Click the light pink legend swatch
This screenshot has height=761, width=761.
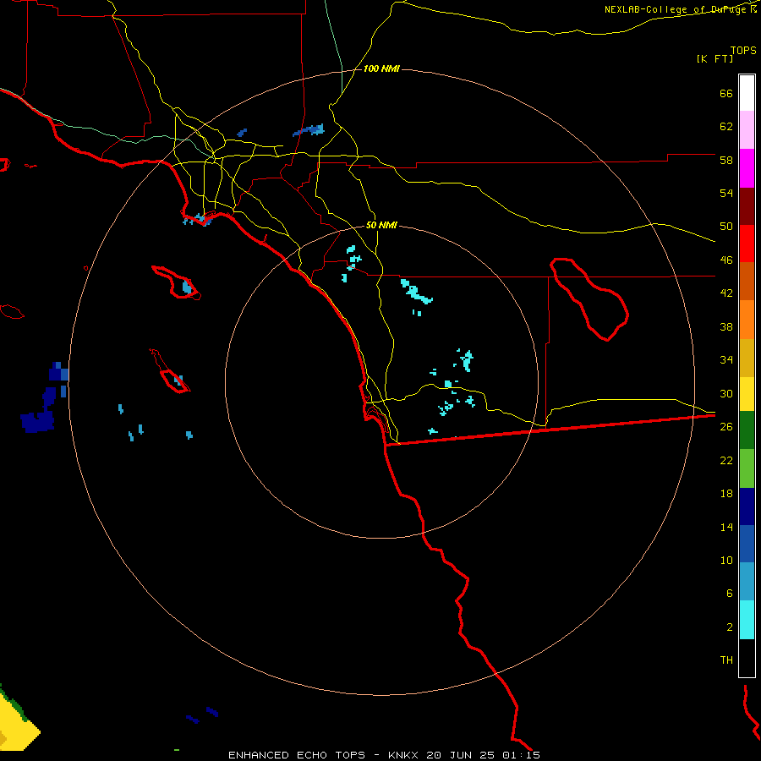(x=747, y=130)
